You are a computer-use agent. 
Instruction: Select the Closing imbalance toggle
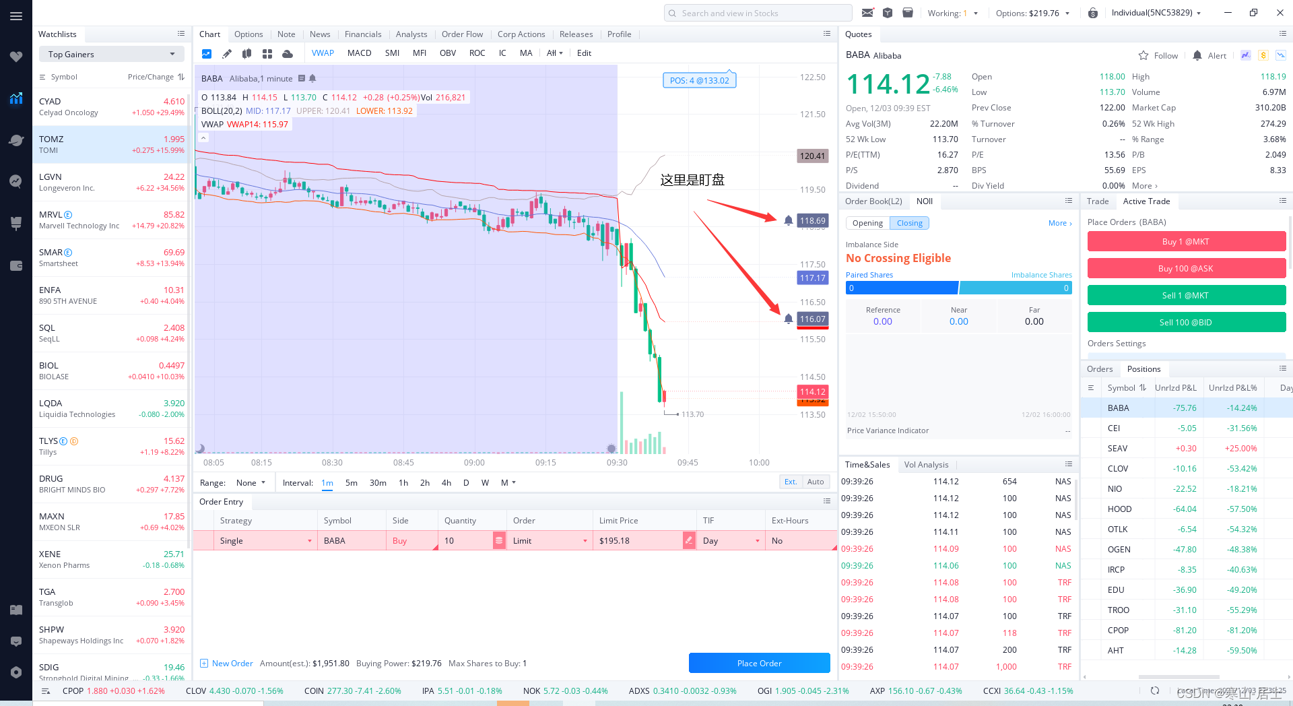[910, 223]
